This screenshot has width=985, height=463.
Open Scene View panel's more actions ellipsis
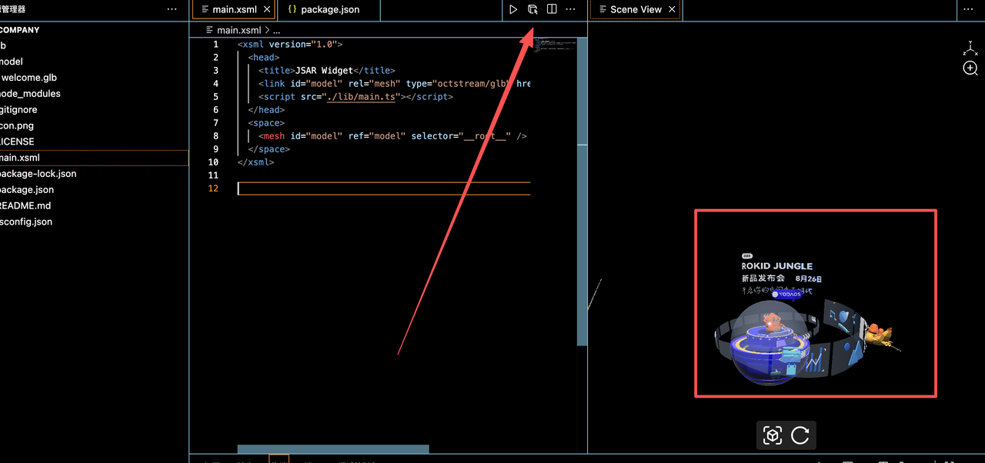coord(968,9)
